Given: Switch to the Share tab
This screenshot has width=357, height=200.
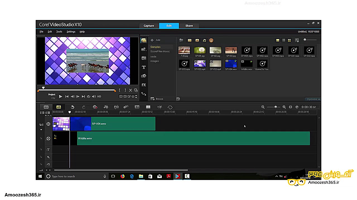Looking at the screenshot, I should [x=189, y=26].
